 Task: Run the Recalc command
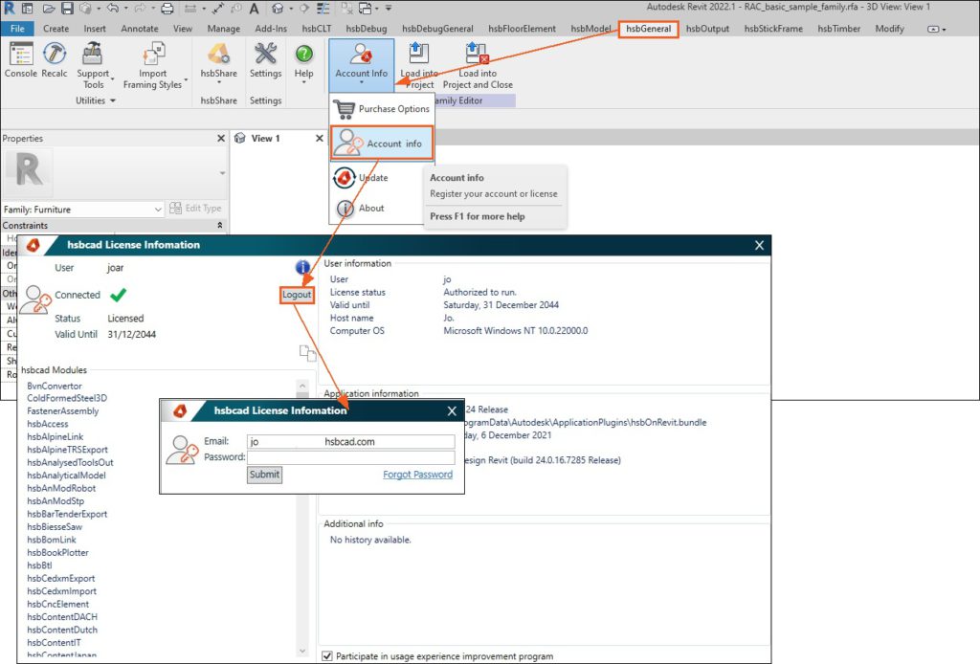coord(55,60)
